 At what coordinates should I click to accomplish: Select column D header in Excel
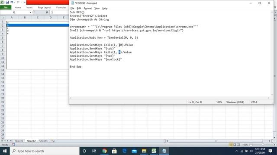[x=51, y=17]
